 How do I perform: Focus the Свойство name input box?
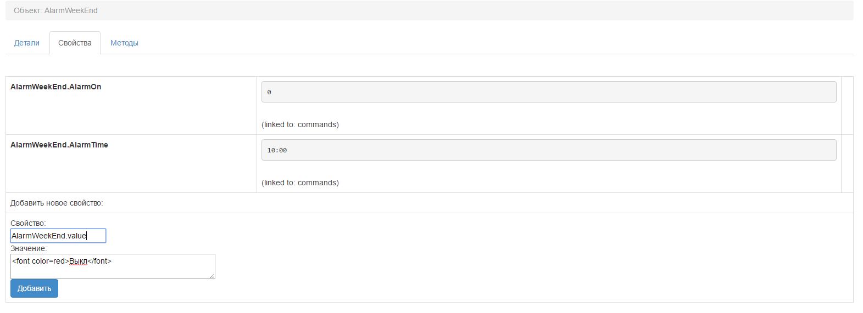[x=58, y=236]
